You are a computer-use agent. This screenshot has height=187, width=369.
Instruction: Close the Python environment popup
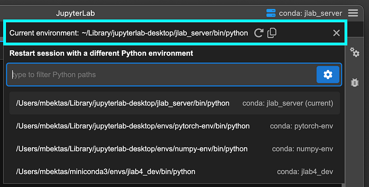(336, 33)
